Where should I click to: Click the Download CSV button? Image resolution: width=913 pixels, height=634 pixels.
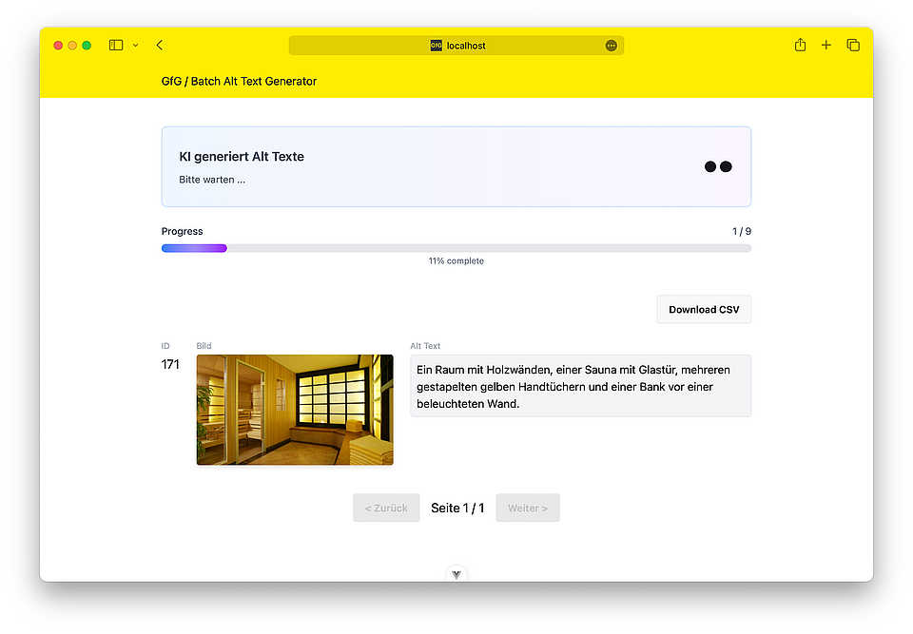pos(704,310)
